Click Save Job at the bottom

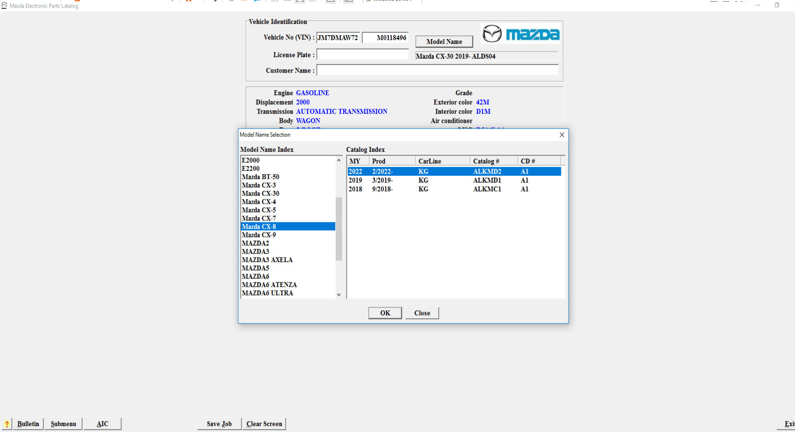point(219,424)
